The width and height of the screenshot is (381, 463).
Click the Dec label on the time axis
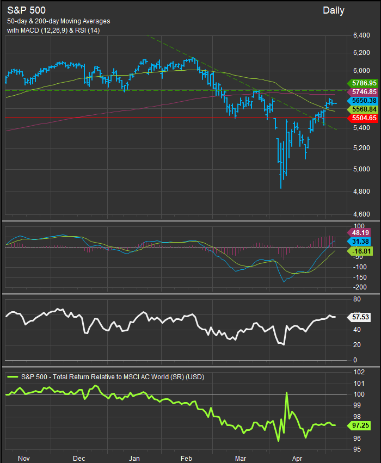(79, 458)
